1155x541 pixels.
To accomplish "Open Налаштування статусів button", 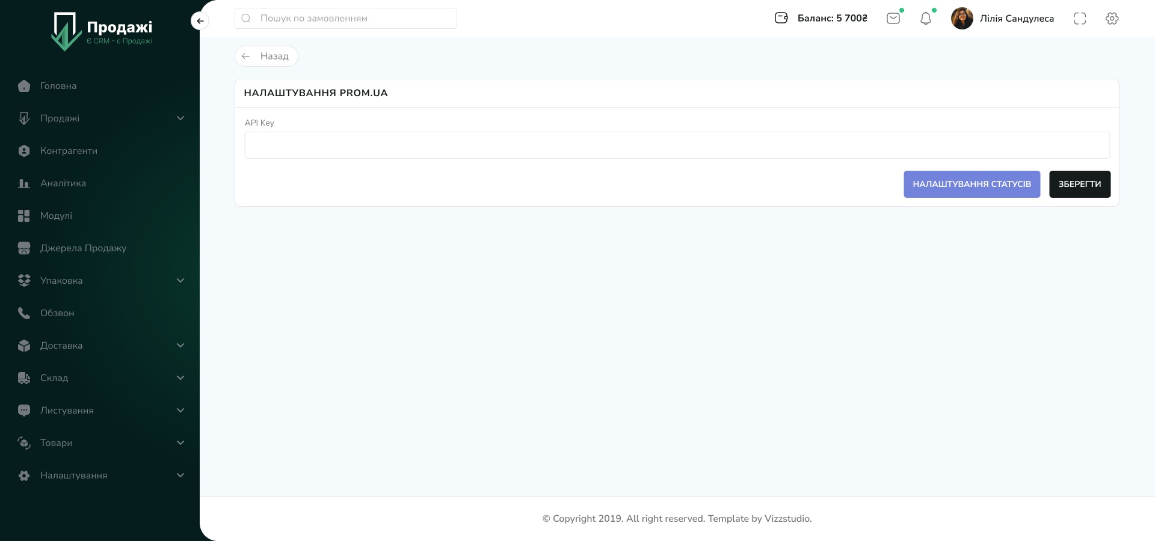I will (972, 184).
